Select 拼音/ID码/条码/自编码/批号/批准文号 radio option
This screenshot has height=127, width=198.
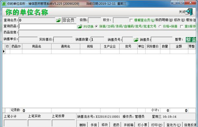click(x=96, y=26)
